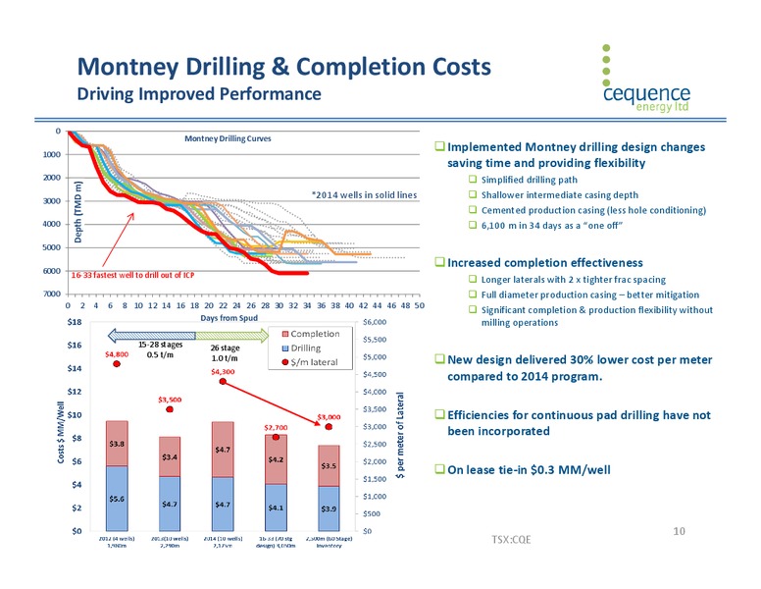Click the $3,000 data point marker
761x589 pixels.
pos(329,427)
